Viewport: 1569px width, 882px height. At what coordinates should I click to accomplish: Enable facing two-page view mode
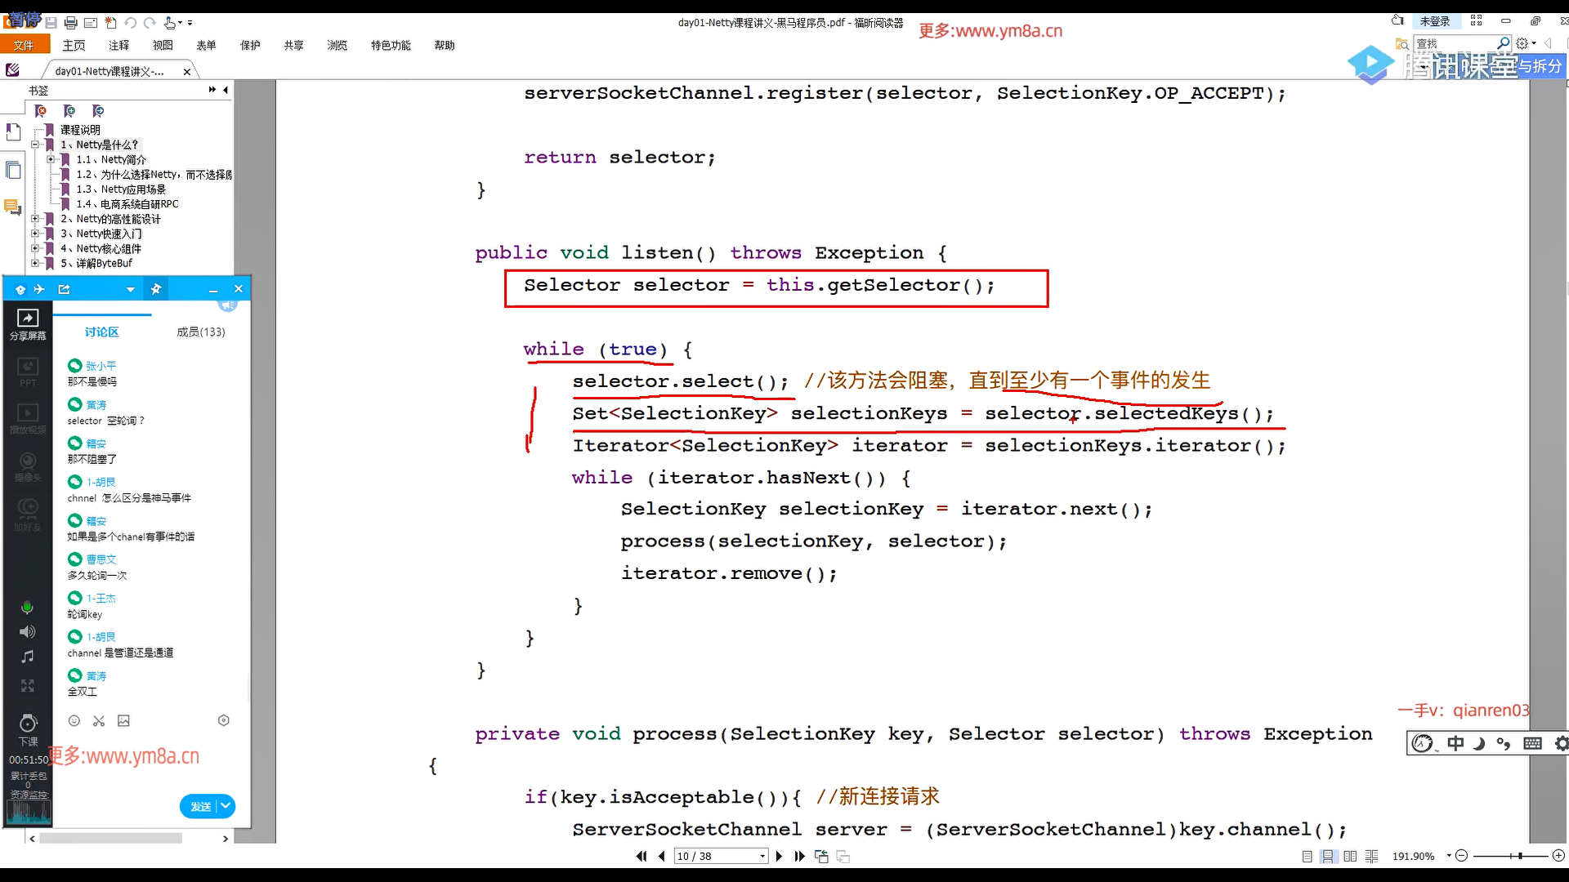tap(1350, 856)
